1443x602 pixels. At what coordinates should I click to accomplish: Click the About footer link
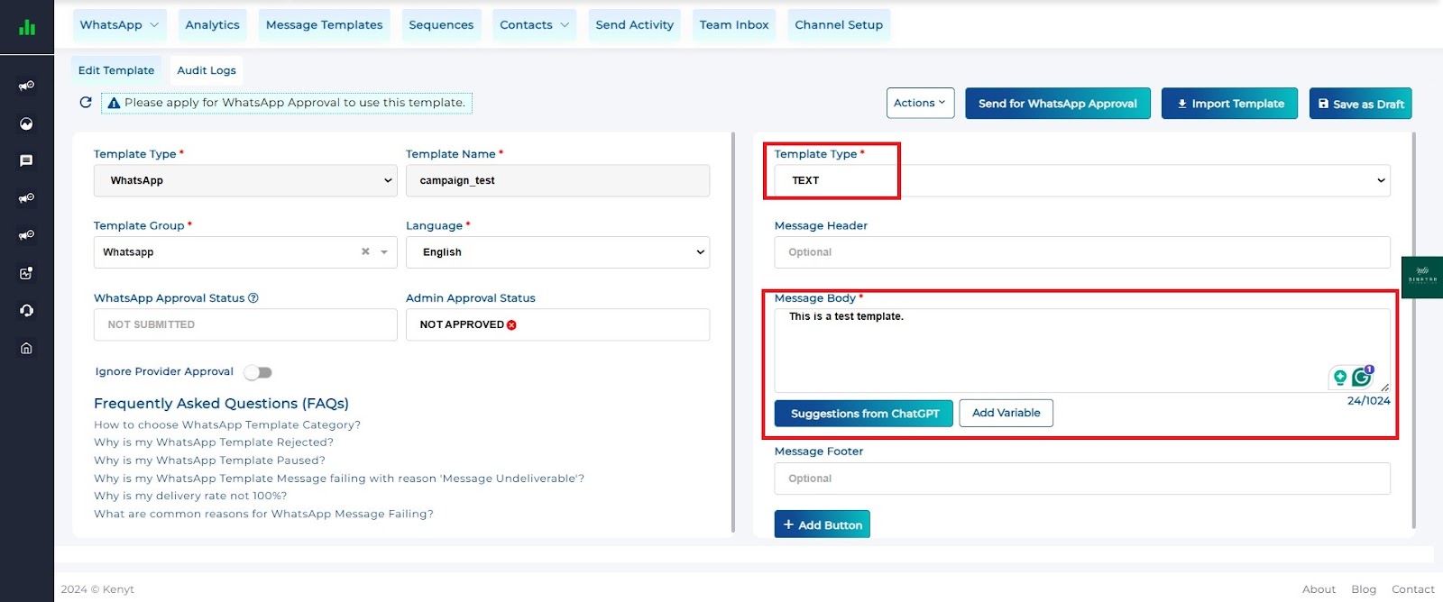tap(1319, 589)
